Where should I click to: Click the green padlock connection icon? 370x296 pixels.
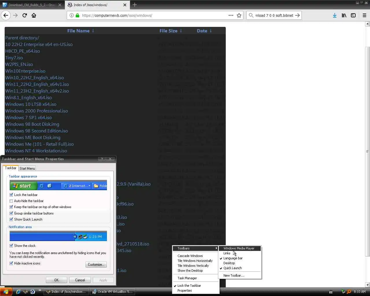pyautogui.click(x=77, y=15)
